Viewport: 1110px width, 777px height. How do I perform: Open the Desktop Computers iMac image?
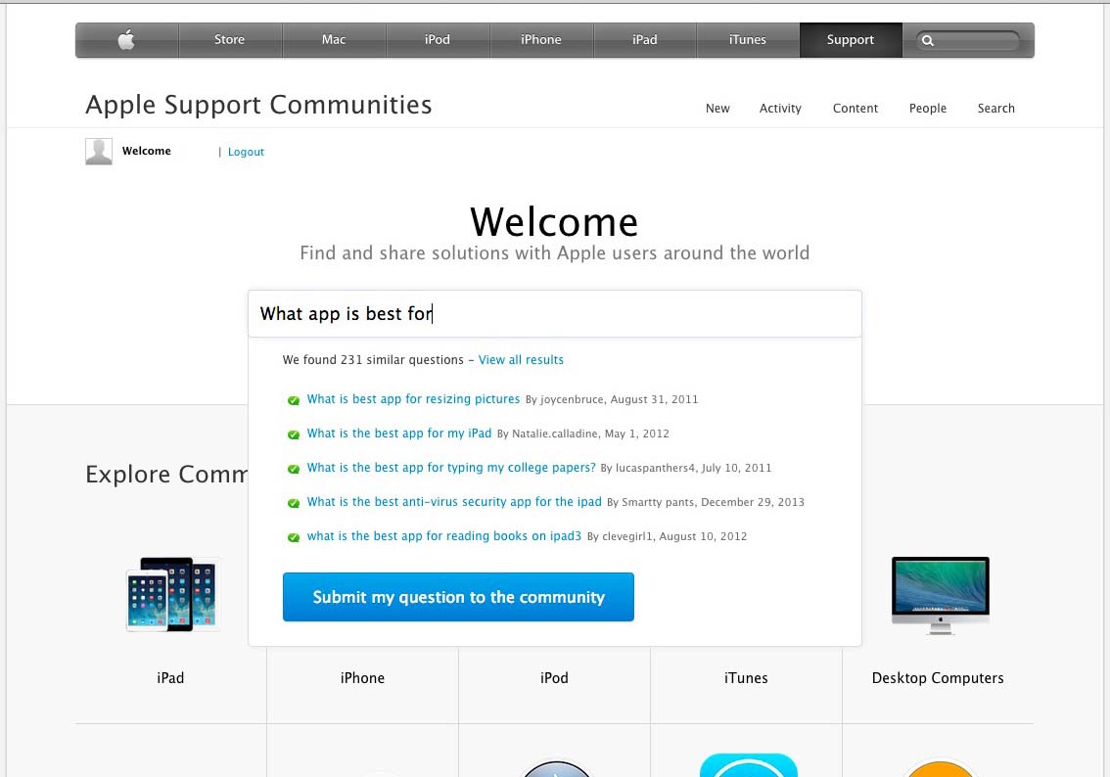pos(940,595)
